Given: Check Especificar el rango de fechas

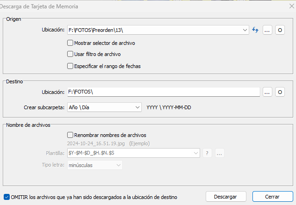Looking at the screenshot, I should click(70, 66).
